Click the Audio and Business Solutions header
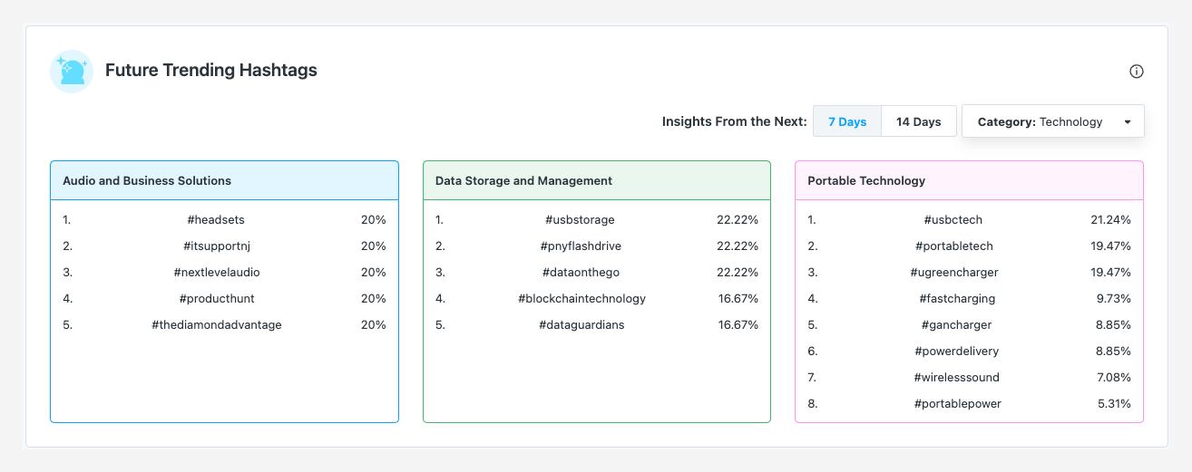Screen dimensions: 1192x472 tap(147, 180)
